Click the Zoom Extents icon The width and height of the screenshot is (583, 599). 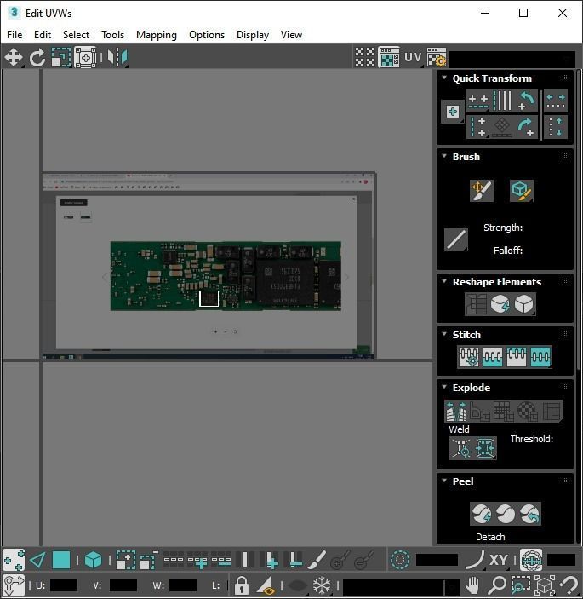coord(545,585)
